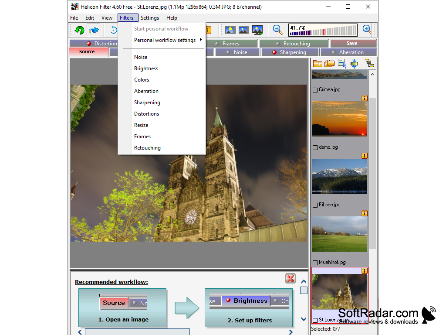Click the workflow horizontal scrollbar track

[137, 332]
